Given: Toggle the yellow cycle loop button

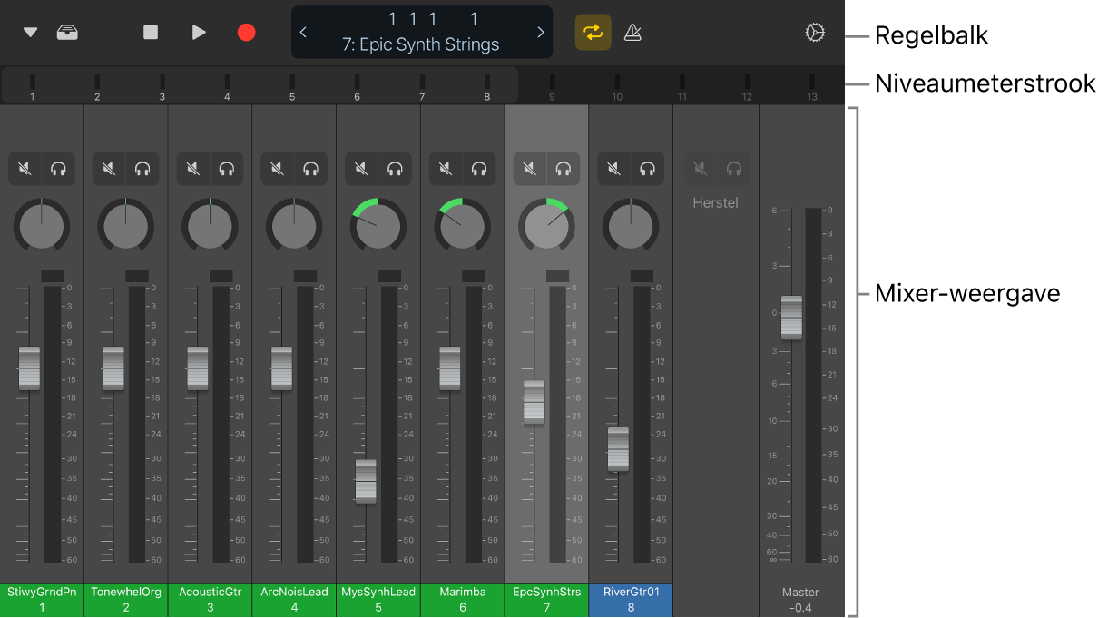Looking at the screenshot, I should (x=593, y=32).
